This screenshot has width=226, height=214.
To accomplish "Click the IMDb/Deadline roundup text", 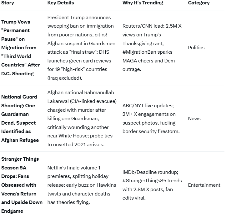I will [149, 172].
